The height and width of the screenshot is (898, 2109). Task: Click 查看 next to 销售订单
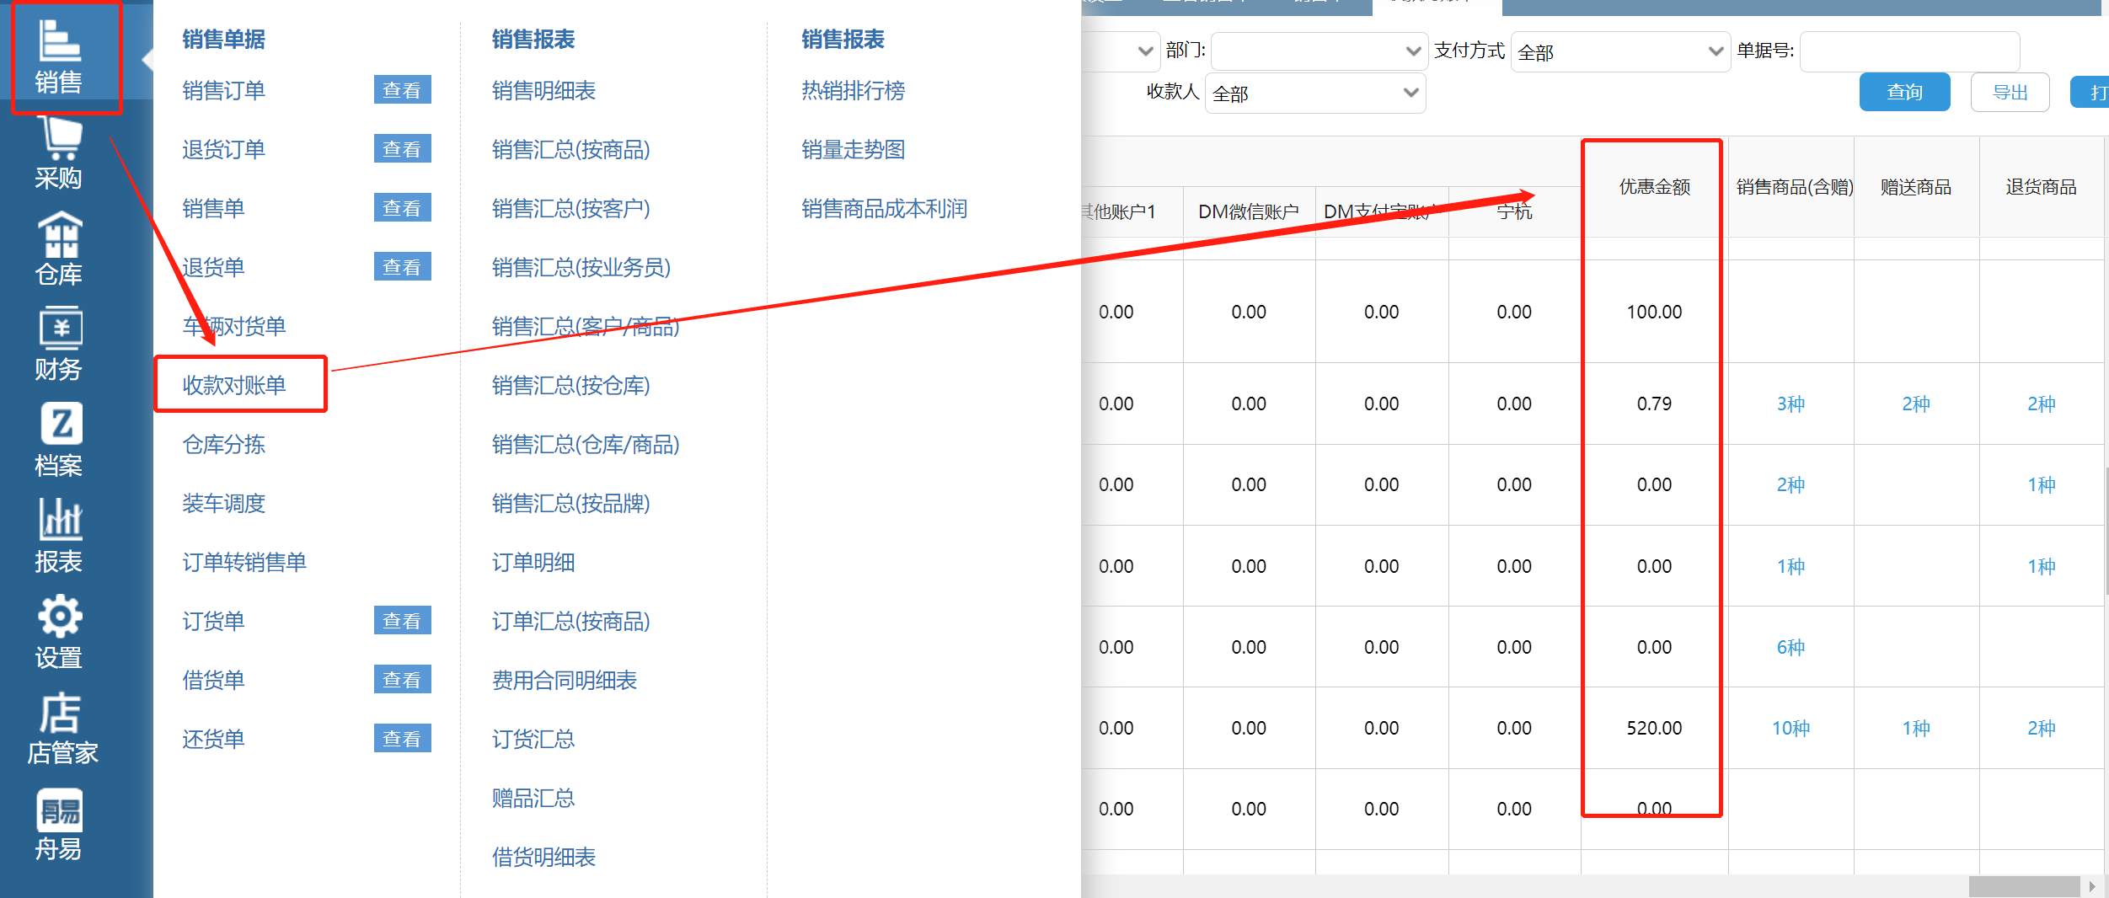click(x=402, y=90)
